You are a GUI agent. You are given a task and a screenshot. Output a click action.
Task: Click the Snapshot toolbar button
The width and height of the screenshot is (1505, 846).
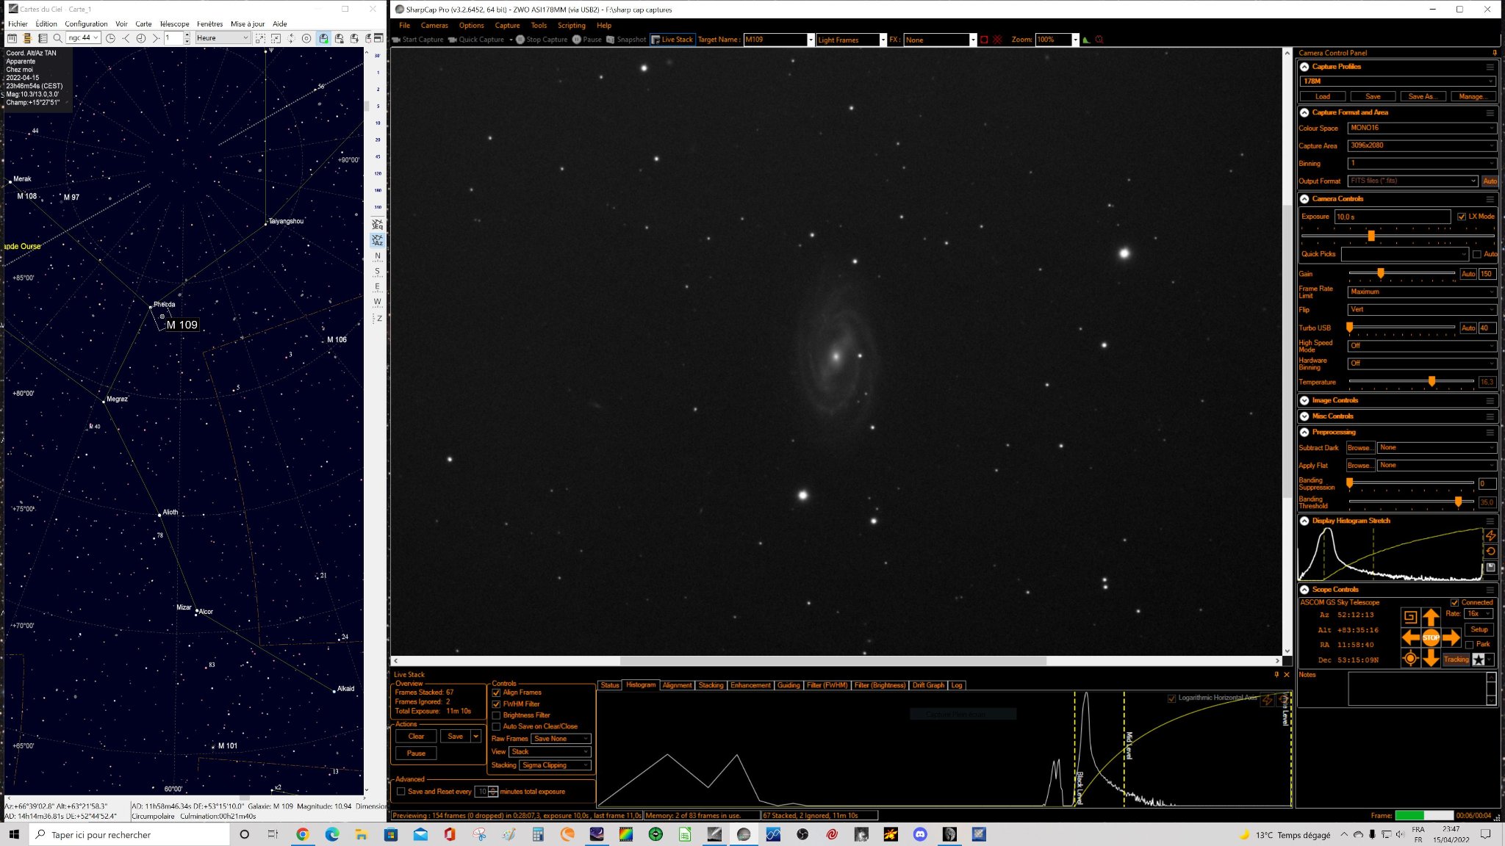pyautogui.click(x=626, y=40)
